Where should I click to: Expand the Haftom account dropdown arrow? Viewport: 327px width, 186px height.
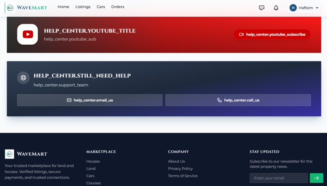click(x=317, y=8)
